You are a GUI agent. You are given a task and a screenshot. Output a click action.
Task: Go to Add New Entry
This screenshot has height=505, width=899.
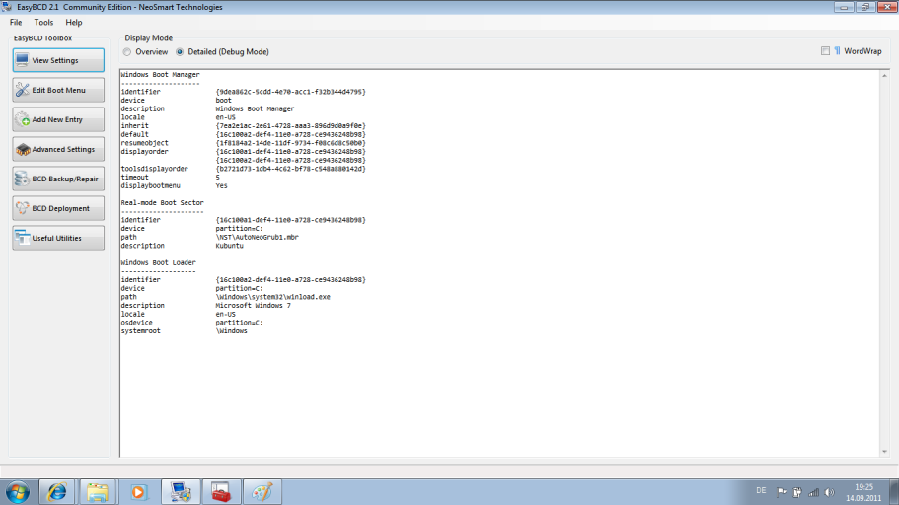(x=58, y=119)
